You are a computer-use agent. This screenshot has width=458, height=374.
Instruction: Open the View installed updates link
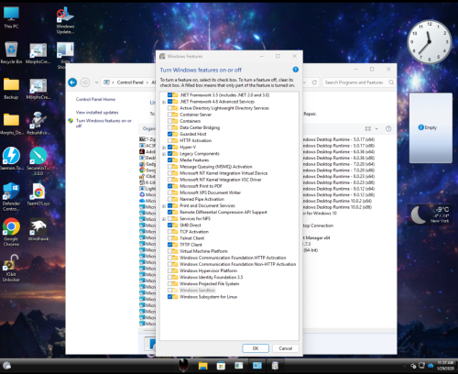click(97, 113)
